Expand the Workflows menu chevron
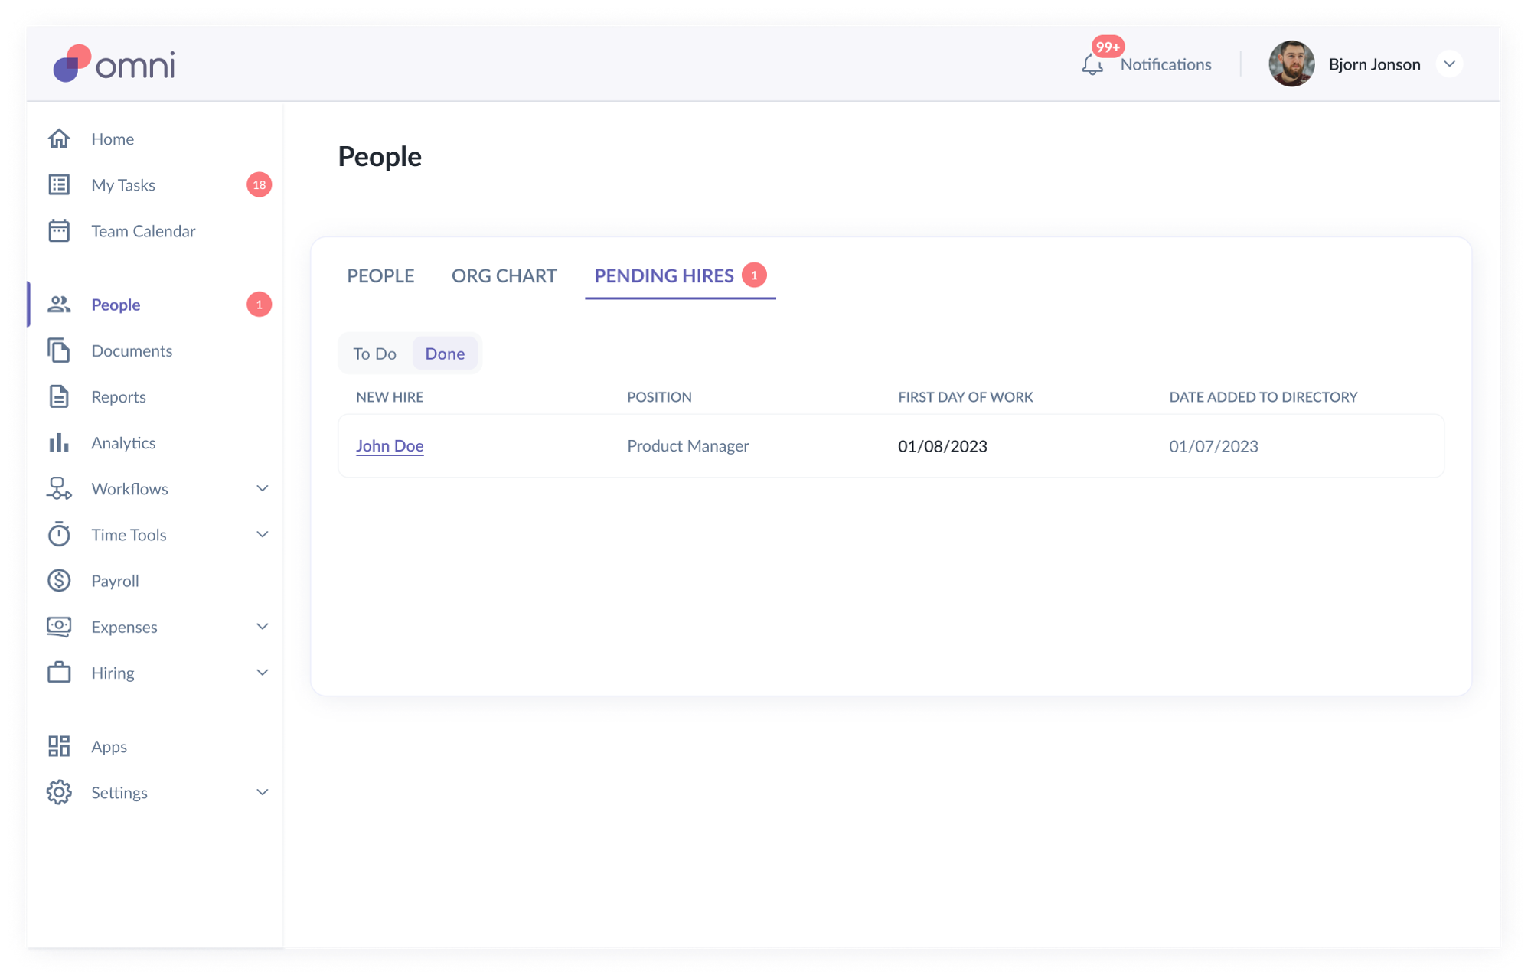 (262, 488)
